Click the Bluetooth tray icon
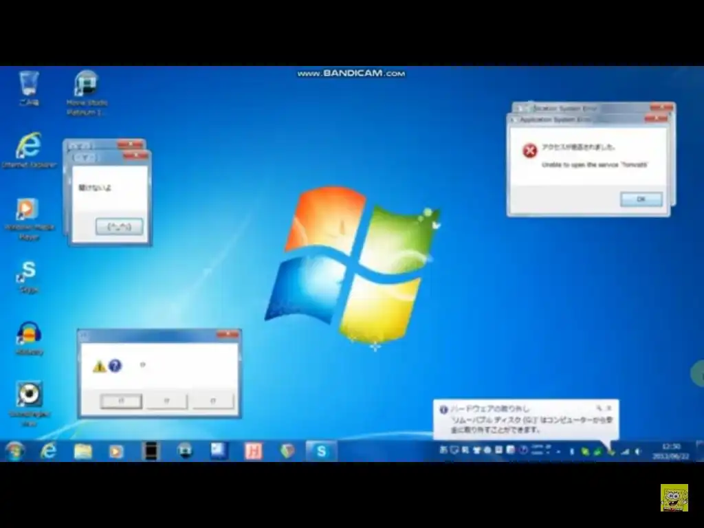The image size is (704, 528). click(571, 452)
